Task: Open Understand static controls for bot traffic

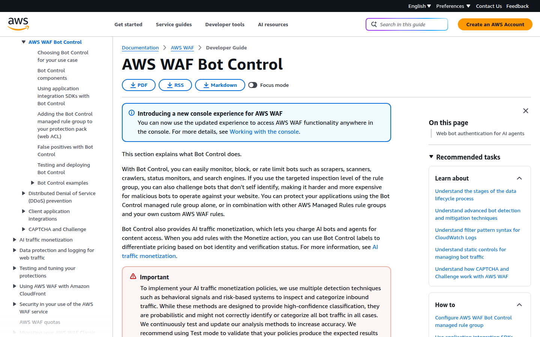Action: 471,253
